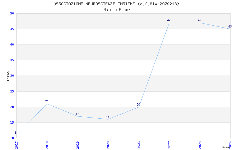Click the 2019 data point labeled 17
Image resolution: width=233 pixels, height=150 pixels.
(78, 116)
